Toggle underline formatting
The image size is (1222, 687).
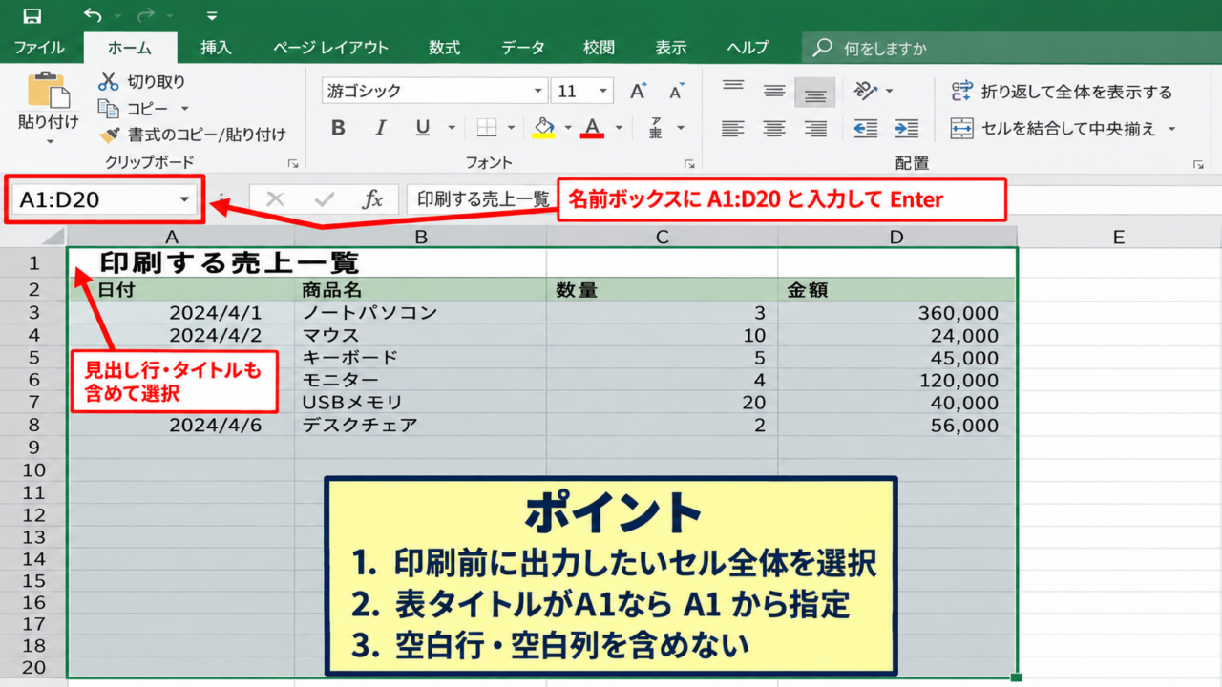(x=423, y=128)
